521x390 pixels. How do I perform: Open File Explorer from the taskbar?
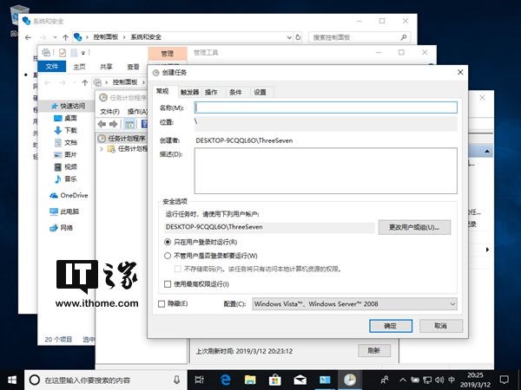(250, 380)
